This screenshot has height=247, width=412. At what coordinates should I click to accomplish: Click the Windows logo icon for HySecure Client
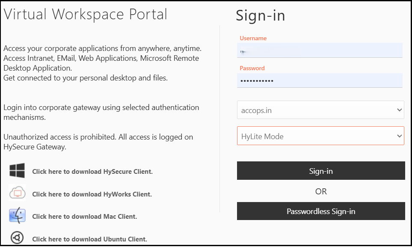17,170
